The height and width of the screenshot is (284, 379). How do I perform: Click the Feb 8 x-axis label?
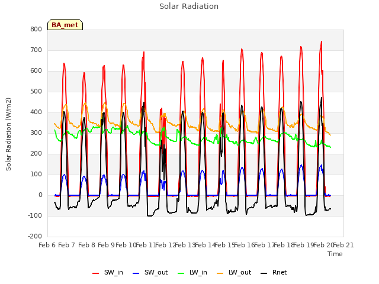point(86,245)
